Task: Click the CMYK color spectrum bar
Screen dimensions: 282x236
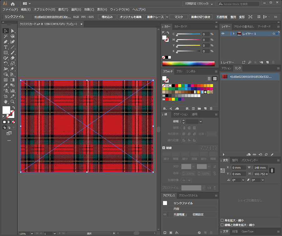Action: (188, 64)
